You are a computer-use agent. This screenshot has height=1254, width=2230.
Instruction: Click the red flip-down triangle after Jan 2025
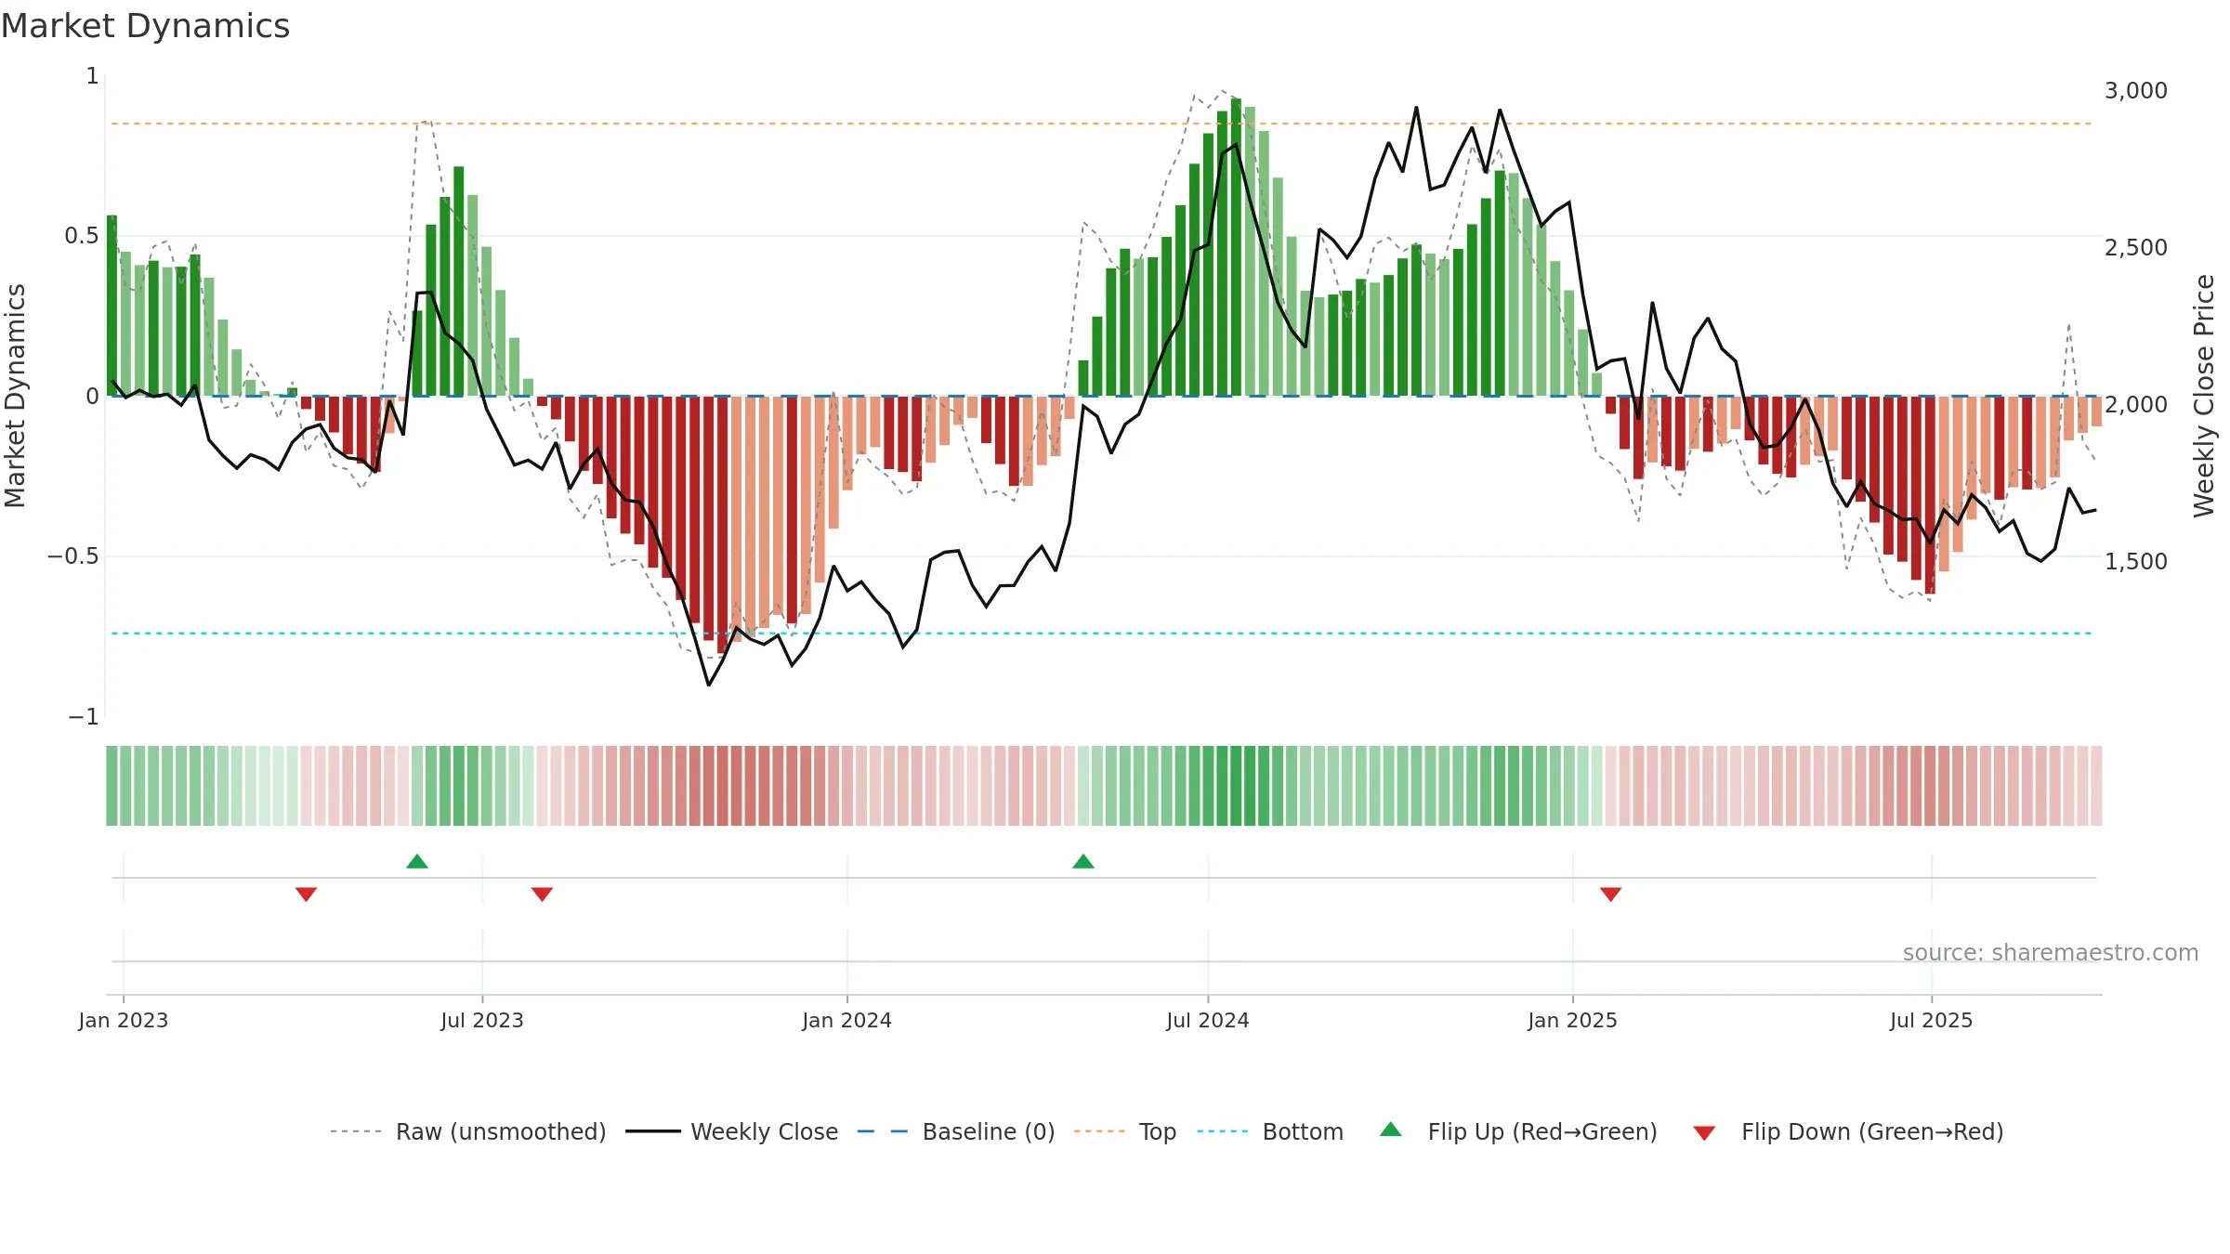click(x=1611, y=894)
